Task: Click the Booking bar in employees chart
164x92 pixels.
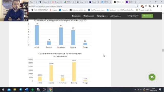Action: pos(74,72)
